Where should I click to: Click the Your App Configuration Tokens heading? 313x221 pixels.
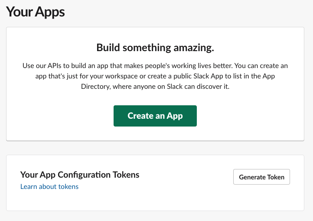click(80, 175)
